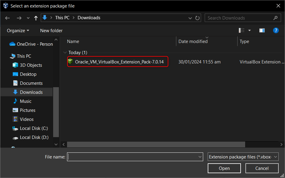This screenshot has width=285, height=178.
Task: Click the Local Disk (C:) drive icon
Action: [x=15, y=129]
